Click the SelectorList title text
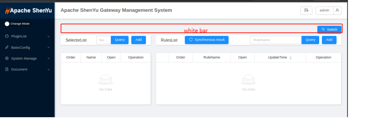This screenshot has width=366, height=128. coord(76,40)
